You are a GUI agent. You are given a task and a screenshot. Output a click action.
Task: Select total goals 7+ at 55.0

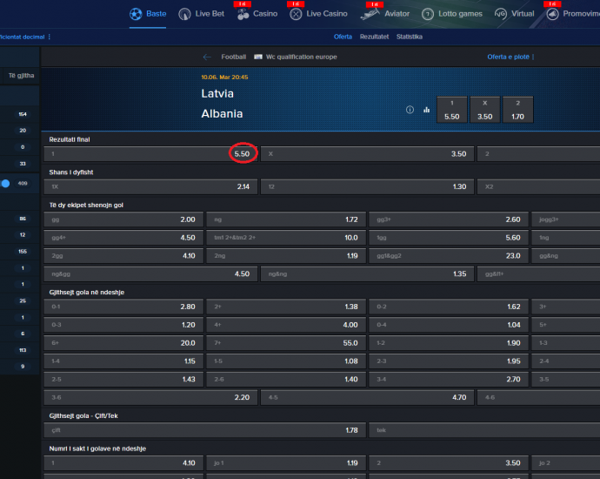286,343
